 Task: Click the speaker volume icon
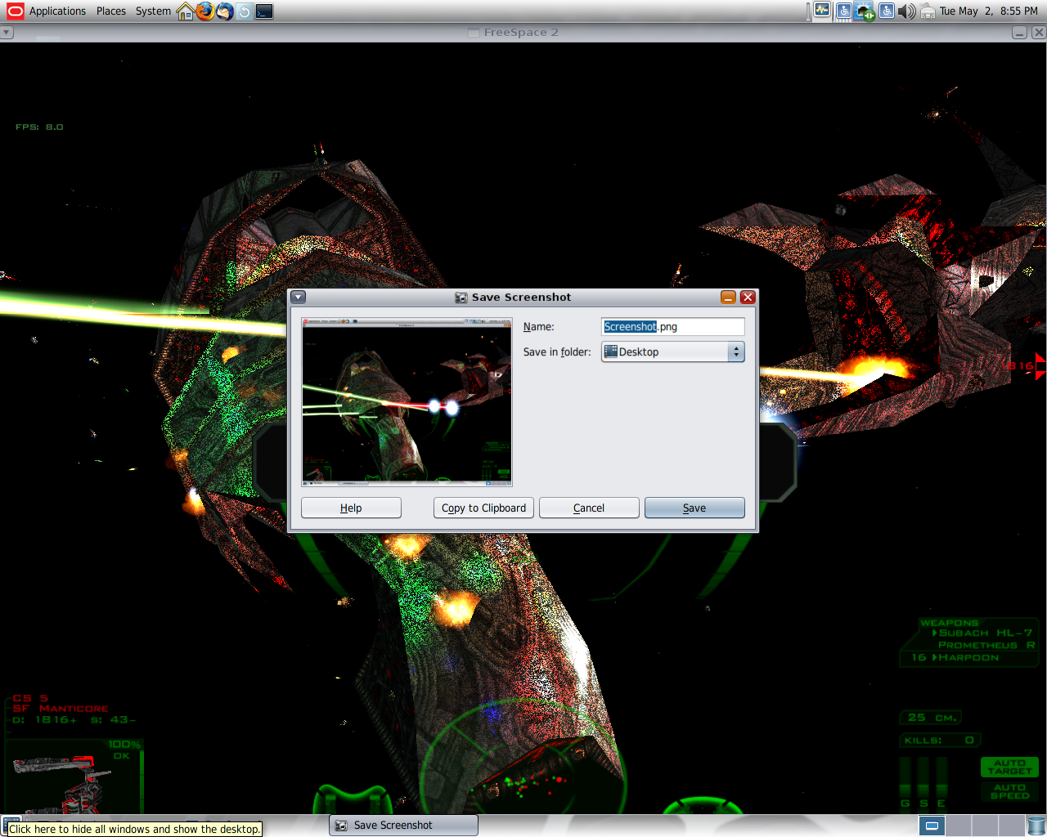(x=906, y=11)
